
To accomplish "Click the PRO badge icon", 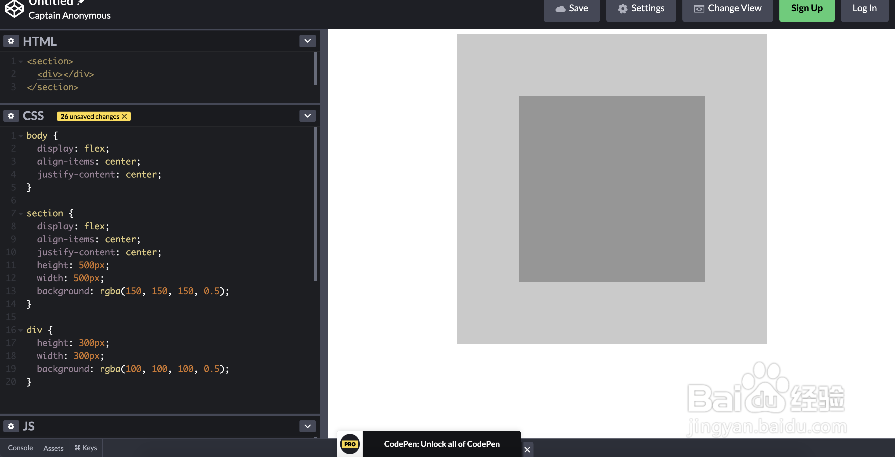I will (350, 444).
